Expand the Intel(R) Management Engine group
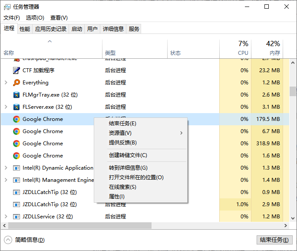Image resolution: width=297 pixels, height=251 pixels. 6,180
